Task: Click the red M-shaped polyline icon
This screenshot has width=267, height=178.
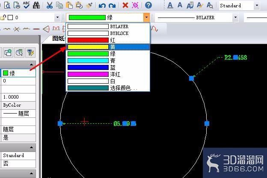Action: (x=56, y=29)
